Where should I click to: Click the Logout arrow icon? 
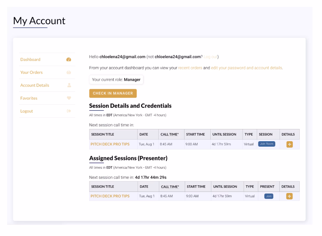coord(69,111)
